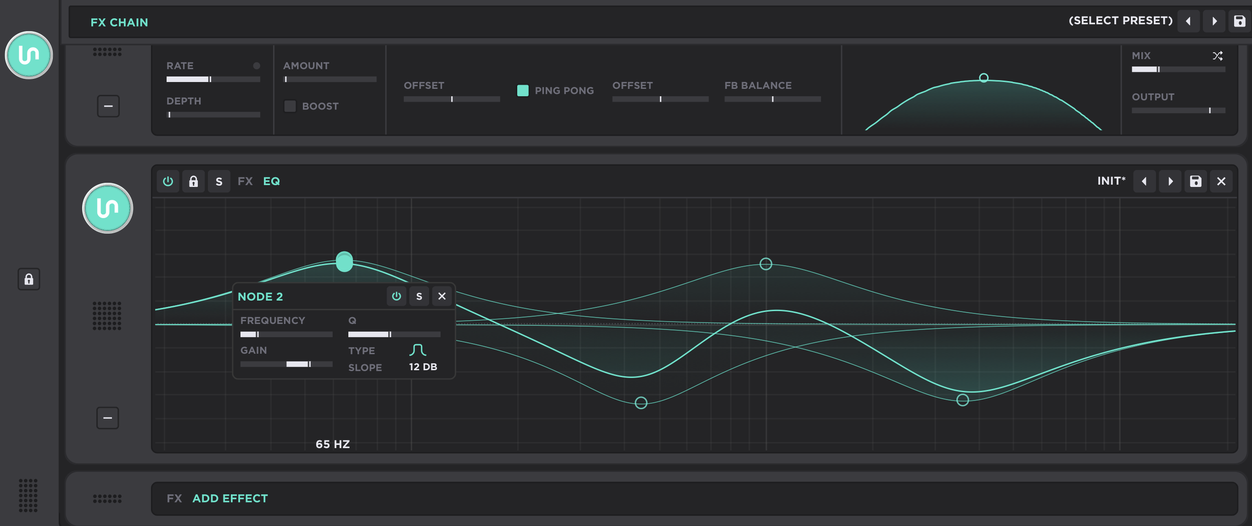Adjust the left OFFSET slider
The width and height of the screenshot is (1252, 526).
point(452,99)
